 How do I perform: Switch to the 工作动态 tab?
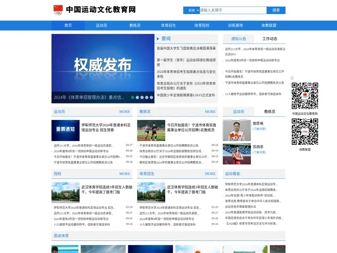(x=270, y=39)
